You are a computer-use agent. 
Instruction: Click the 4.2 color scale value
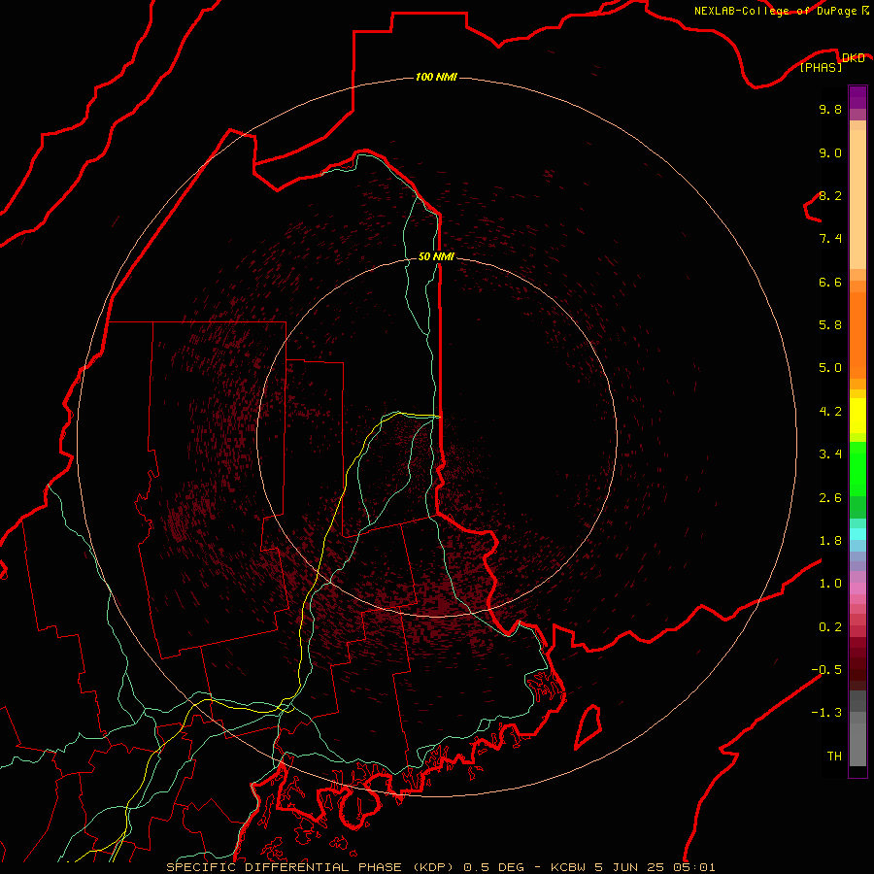[830, 412]
